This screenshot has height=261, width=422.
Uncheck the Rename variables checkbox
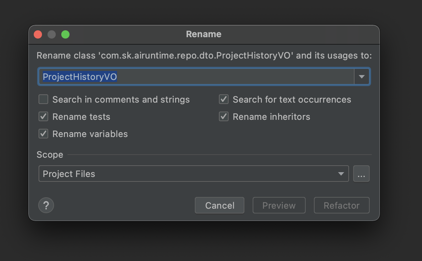(43, 134)
